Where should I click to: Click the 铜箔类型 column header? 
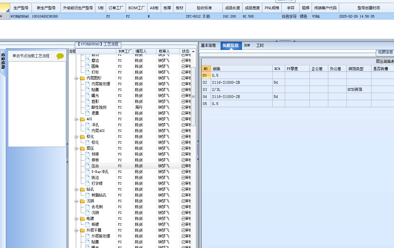click(x=359, y=68)
